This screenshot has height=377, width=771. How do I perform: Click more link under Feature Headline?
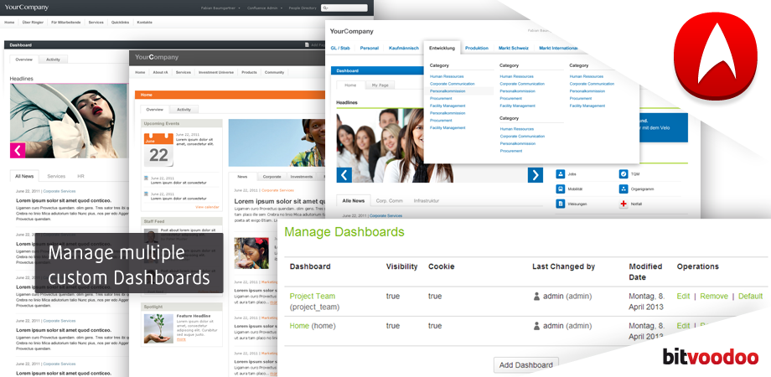click(182, 339)
